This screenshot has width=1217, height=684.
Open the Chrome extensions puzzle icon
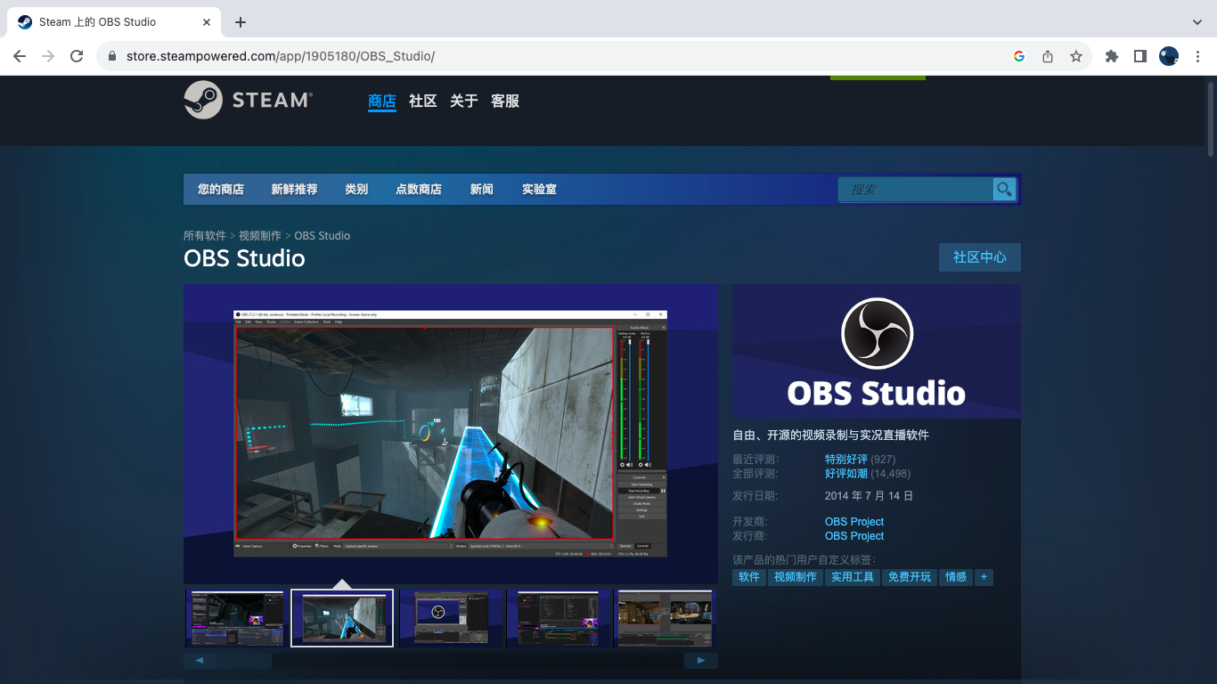coord(1111,56)
